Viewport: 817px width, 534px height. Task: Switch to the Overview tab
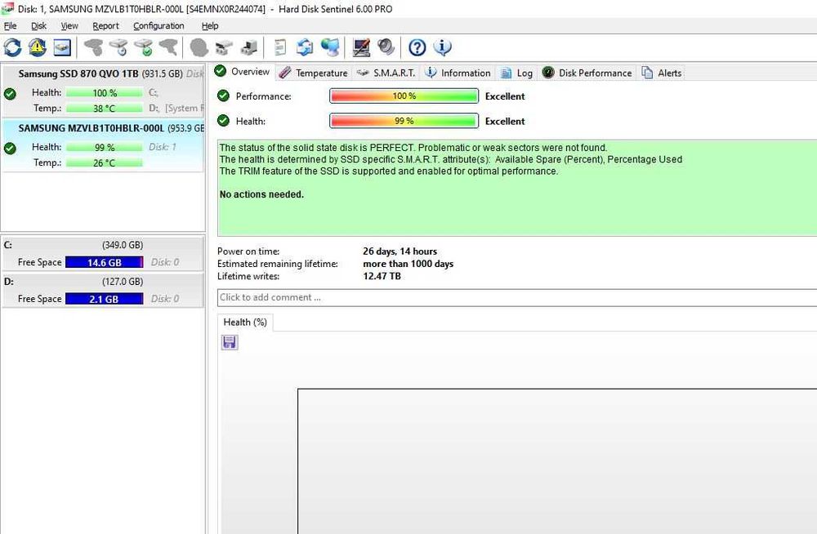(243, 71)
